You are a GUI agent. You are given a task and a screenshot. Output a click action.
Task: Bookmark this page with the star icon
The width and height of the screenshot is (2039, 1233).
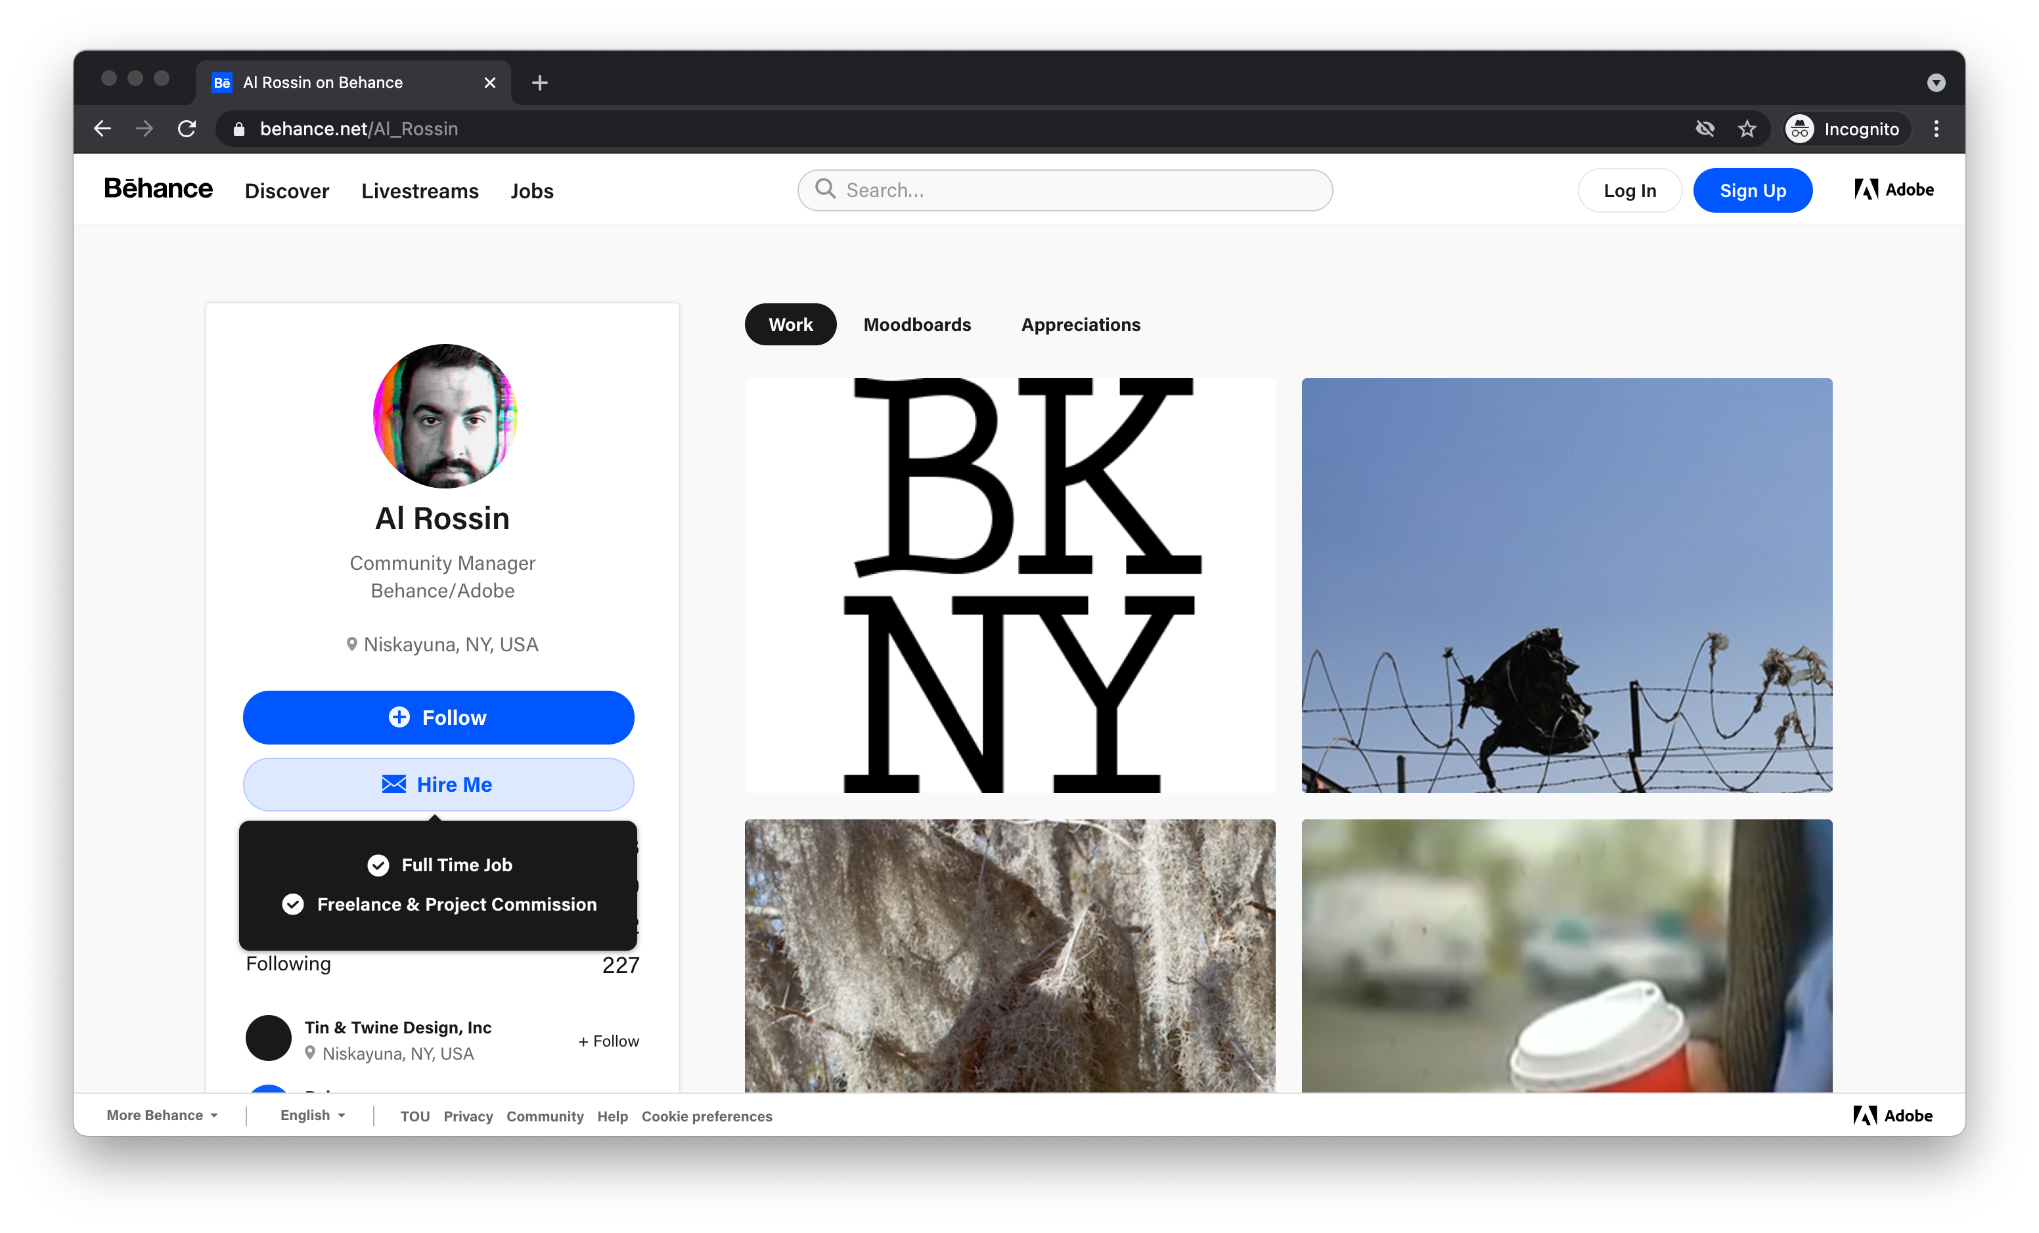point(1747,129)
